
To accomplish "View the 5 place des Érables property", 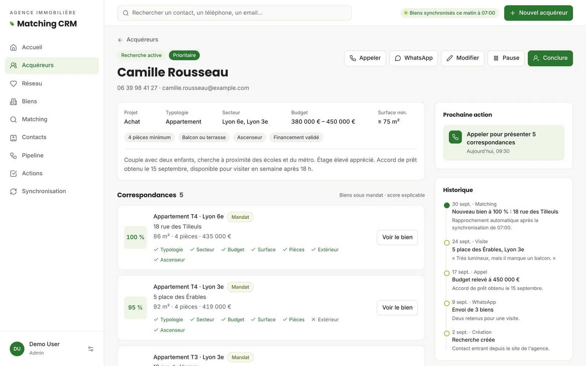I will coord(397,307).
